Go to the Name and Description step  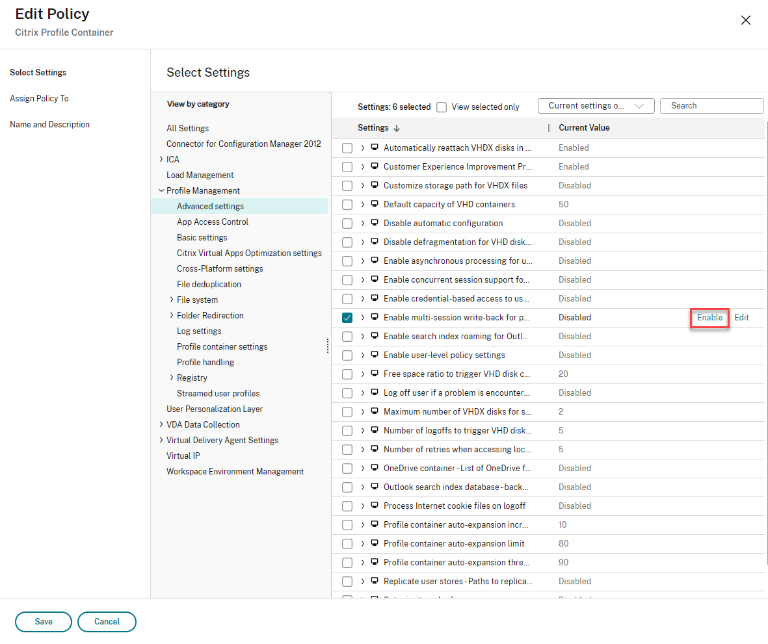coord(49,124)
